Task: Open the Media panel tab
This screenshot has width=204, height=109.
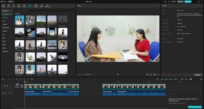Action: pos(3,6)
